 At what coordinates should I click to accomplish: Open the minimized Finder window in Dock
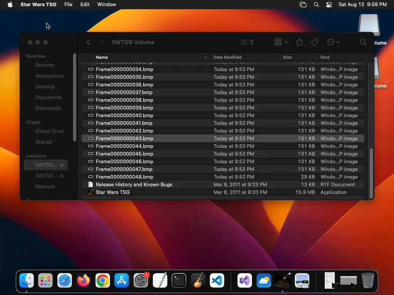coord(348,281)
